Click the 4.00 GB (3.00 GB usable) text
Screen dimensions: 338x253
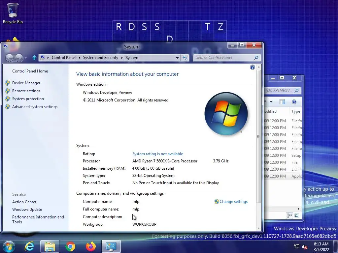(153, 168)
